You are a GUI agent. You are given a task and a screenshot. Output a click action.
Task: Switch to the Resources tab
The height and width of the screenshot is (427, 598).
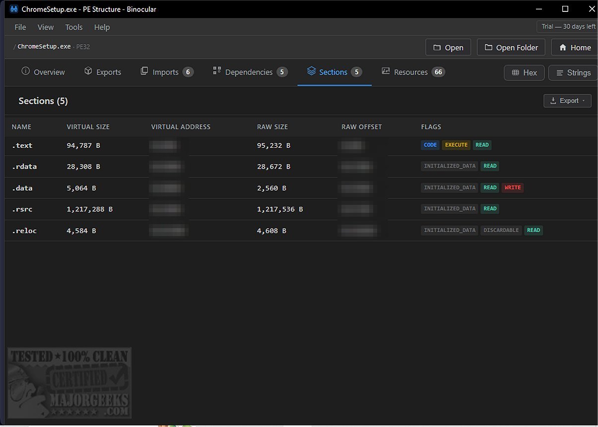[x=413, y=72]
